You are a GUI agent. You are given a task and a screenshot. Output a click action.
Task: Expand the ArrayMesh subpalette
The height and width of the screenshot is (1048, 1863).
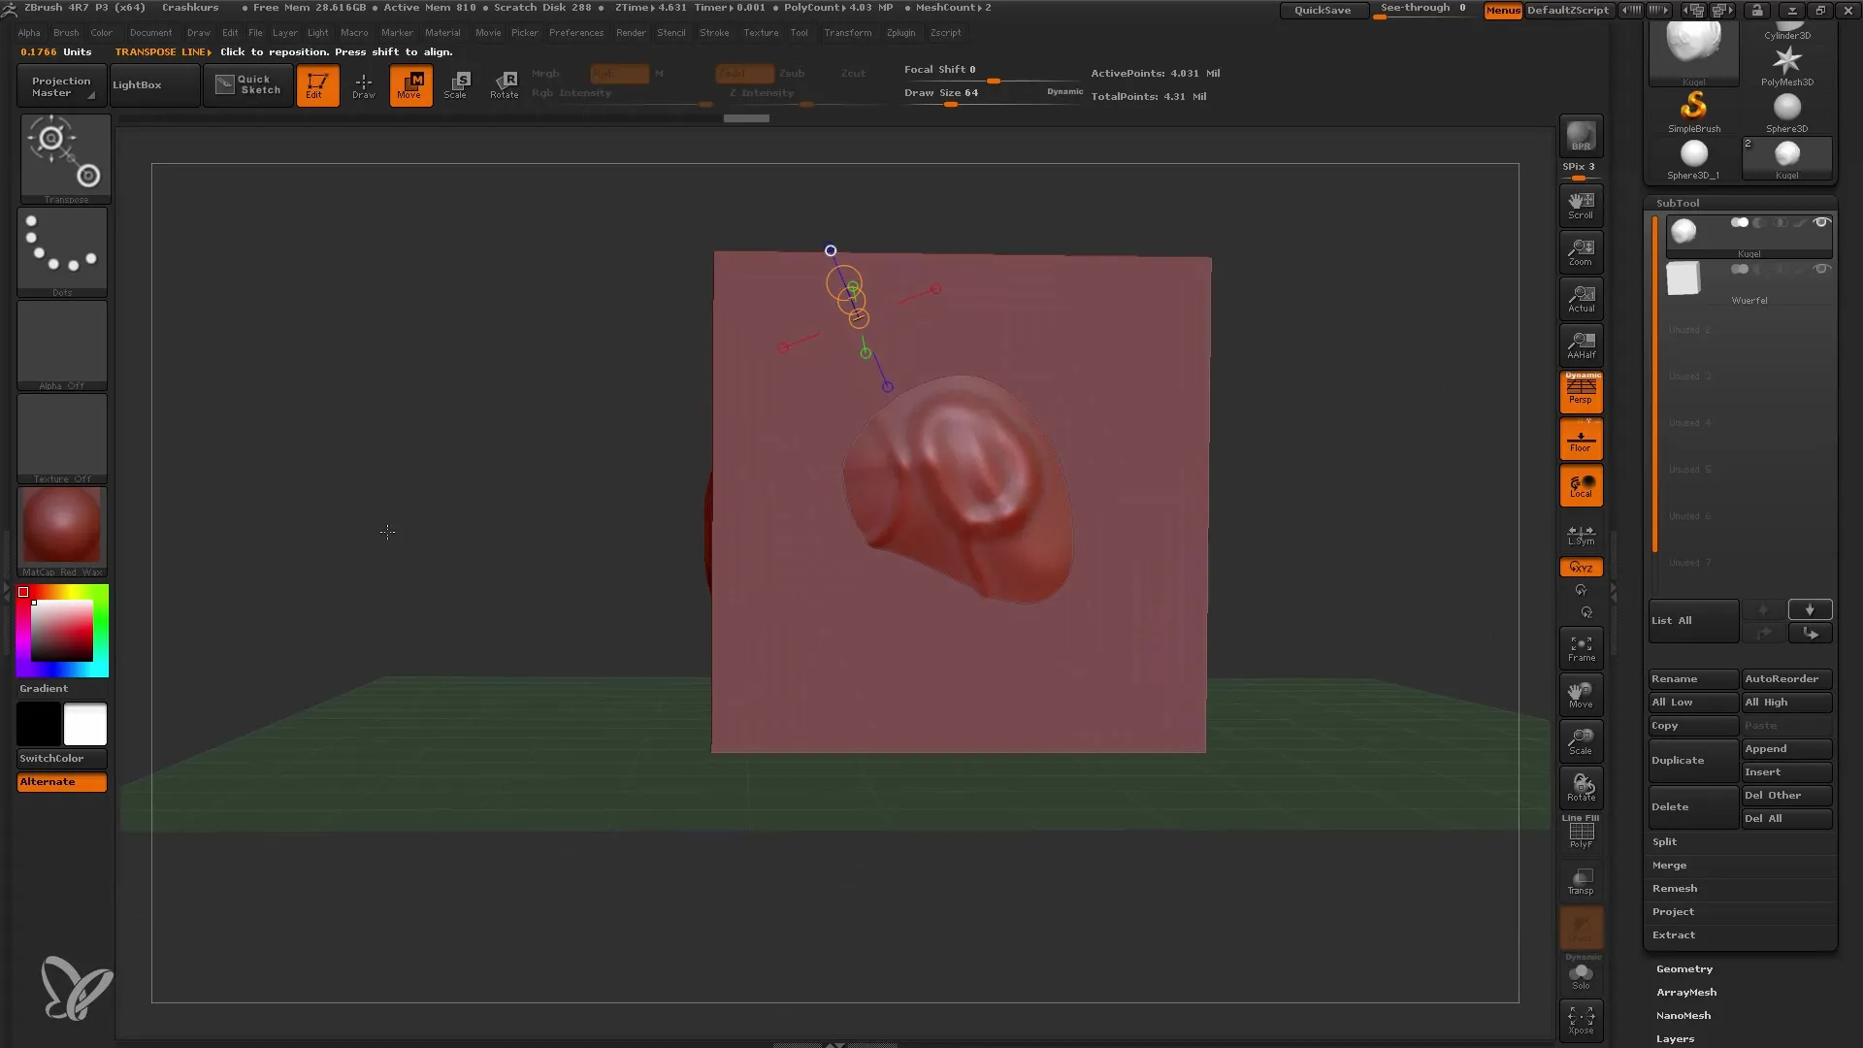coord(1686,993)
